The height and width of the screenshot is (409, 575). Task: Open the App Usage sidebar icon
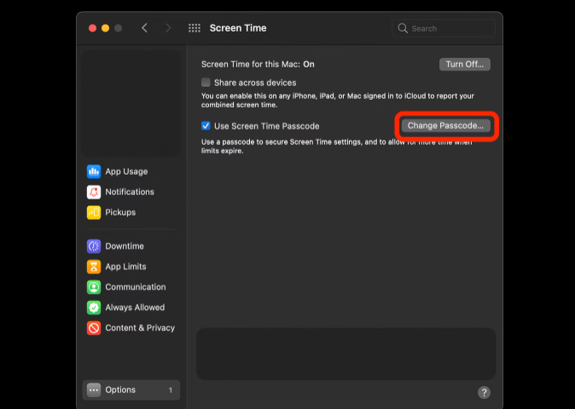click(94, 171)
